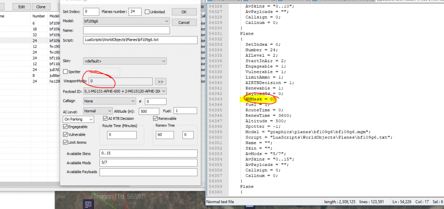Open the AI Level dropdown

[x=98, y=111]
